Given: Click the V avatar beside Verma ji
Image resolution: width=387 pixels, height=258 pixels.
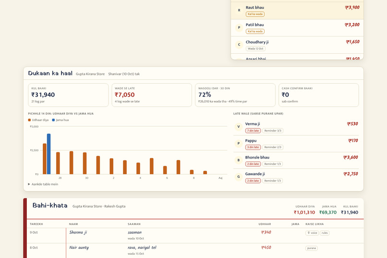Looking at the screenshot, I should pos(239,127).
